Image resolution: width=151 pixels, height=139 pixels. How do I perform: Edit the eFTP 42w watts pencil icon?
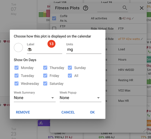point(142,39)
